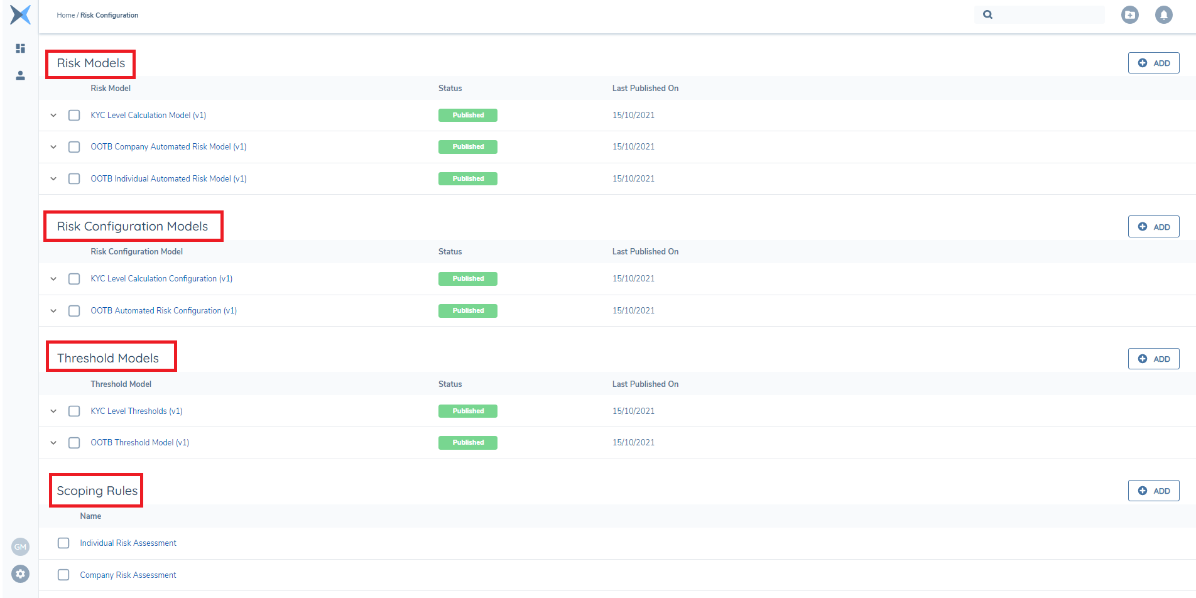Click the GM user avatar
This screenshot has width=1196, height=598.
20,546
